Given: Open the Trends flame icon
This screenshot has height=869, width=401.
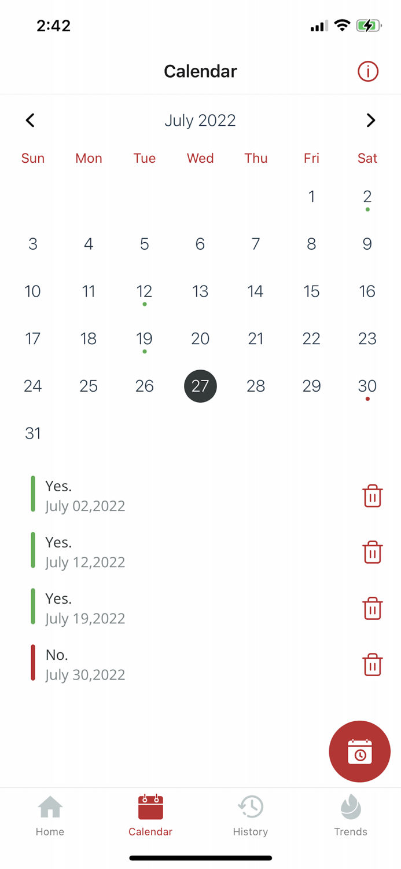Looking at the screenshot, I should [x=351, y=806].
